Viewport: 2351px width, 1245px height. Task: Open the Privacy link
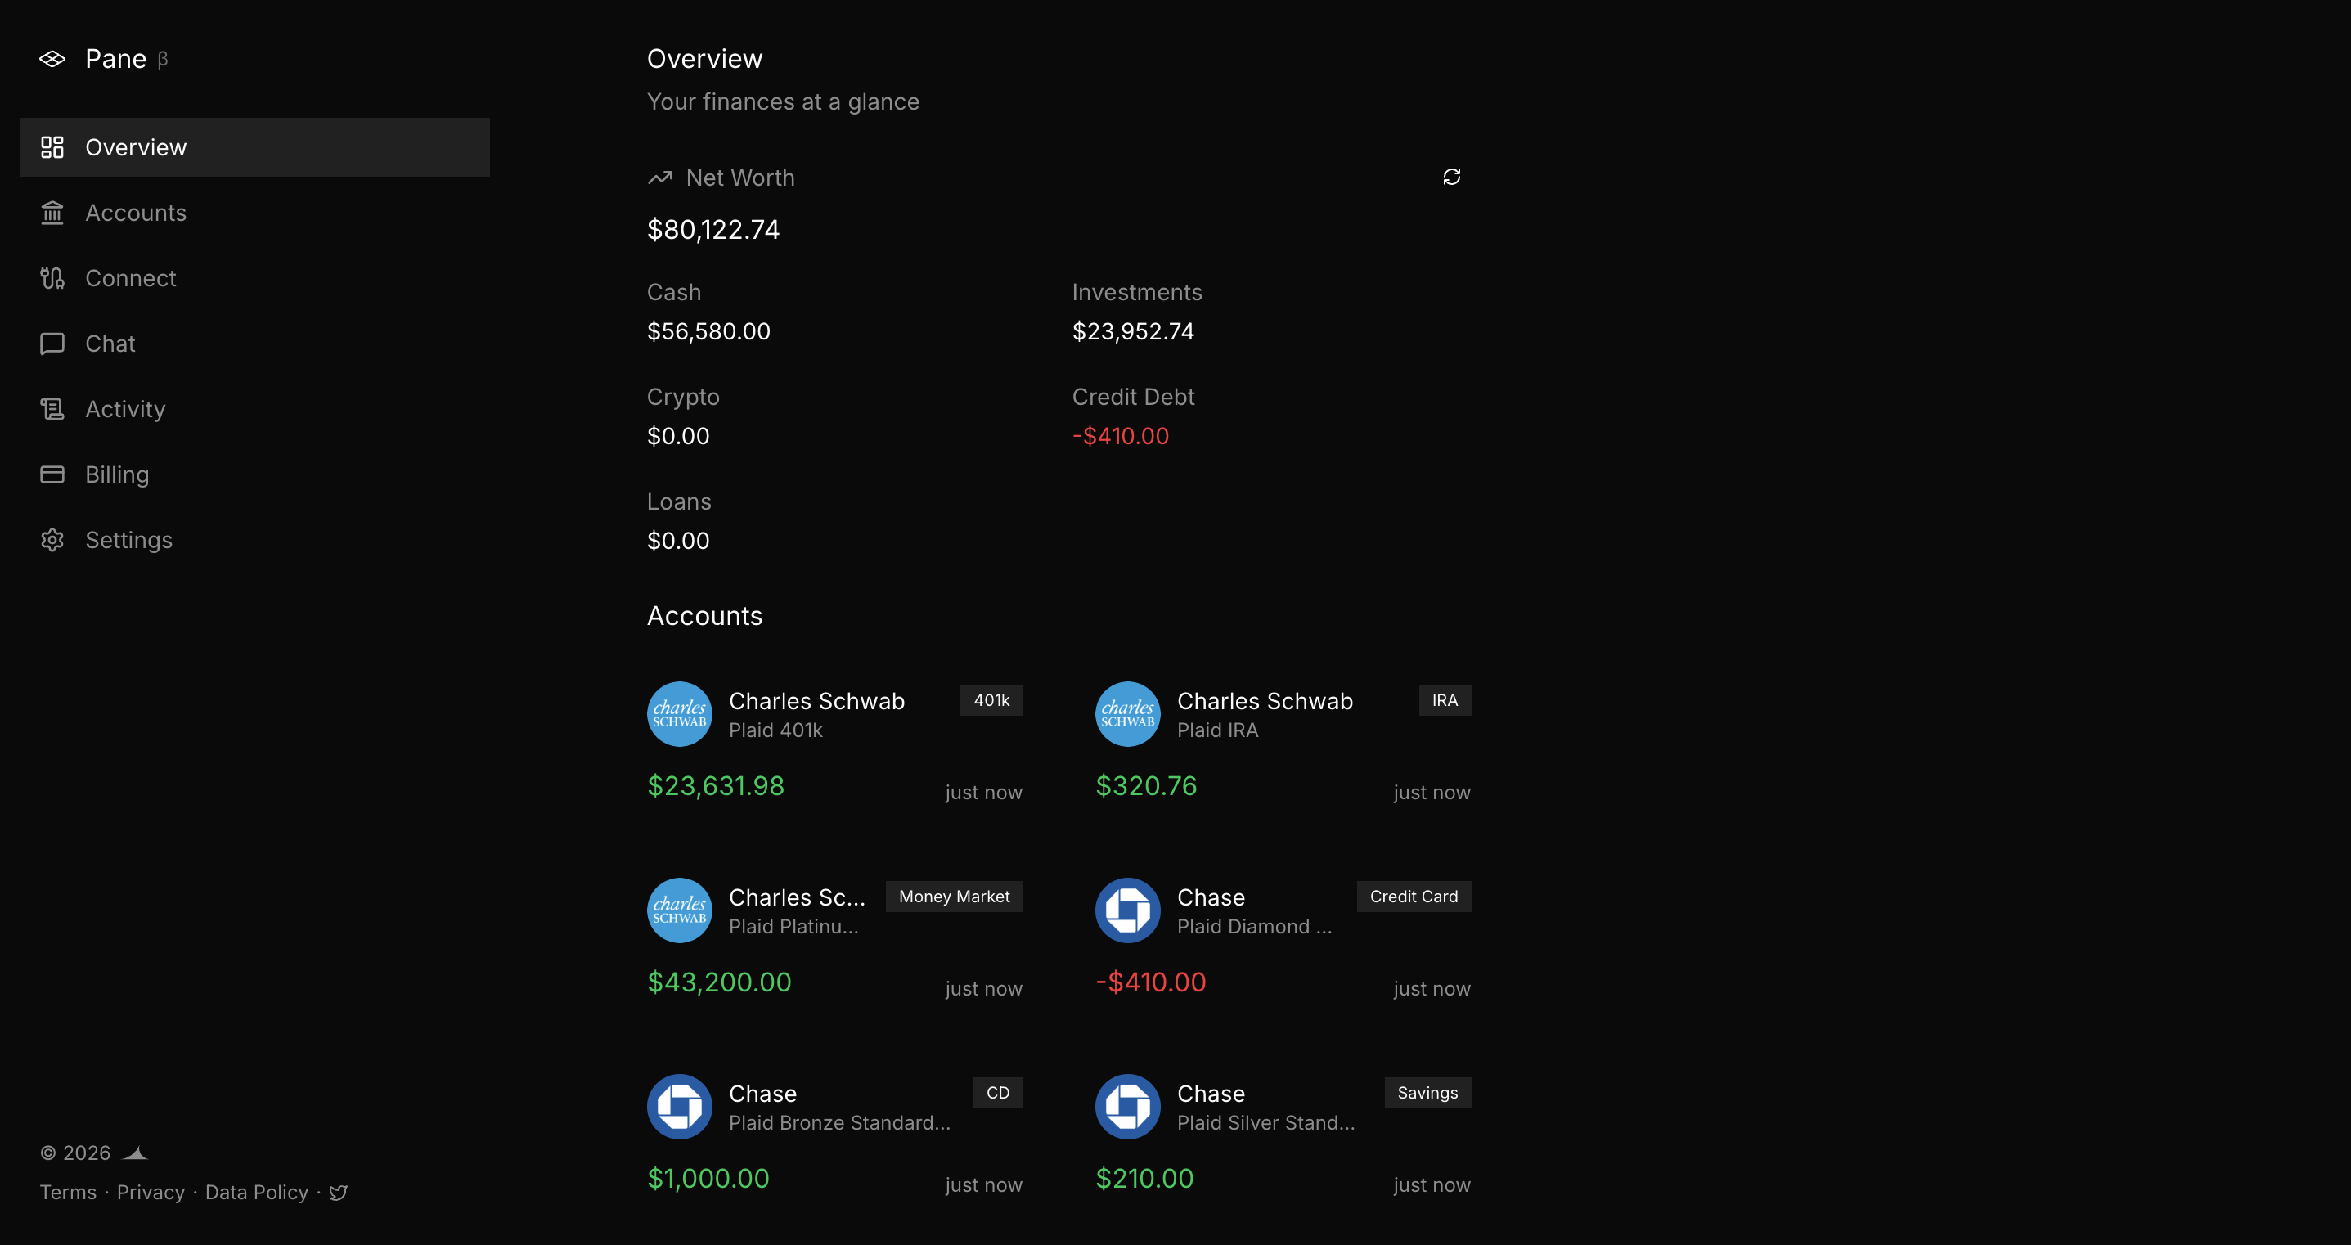(151, 1192)
